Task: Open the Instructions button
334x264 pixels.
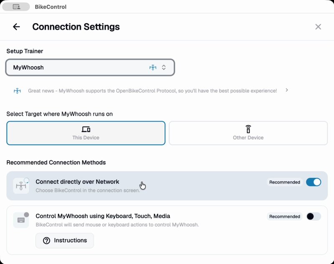Action: click(65, 241)
